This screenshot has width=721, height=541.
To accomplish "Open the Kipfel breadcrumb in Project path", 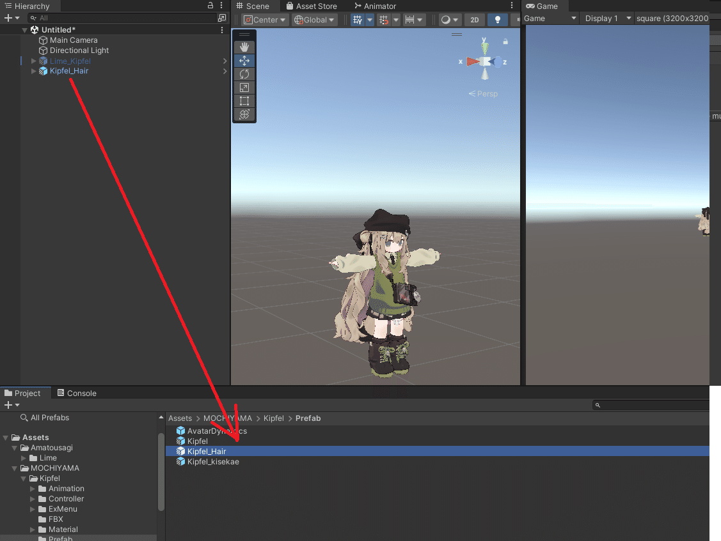I will [x=274, y=418].
